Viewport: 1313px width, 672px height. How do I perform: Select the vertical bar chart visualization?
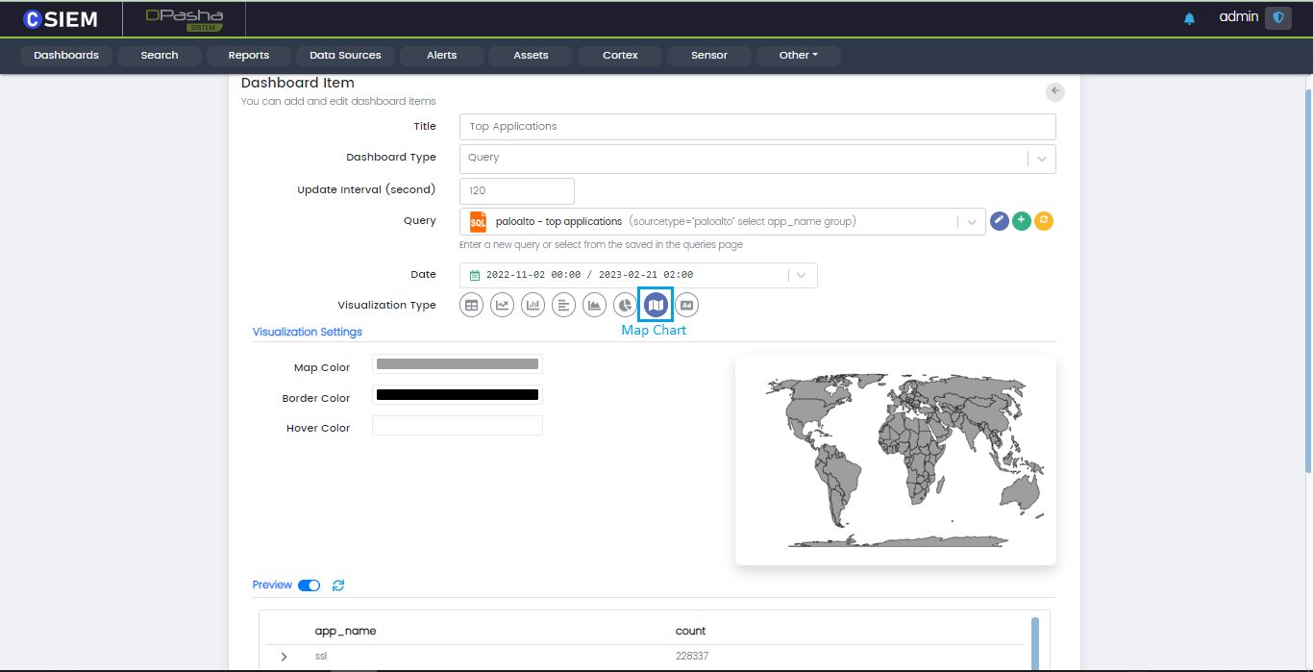tap(533, 305)
